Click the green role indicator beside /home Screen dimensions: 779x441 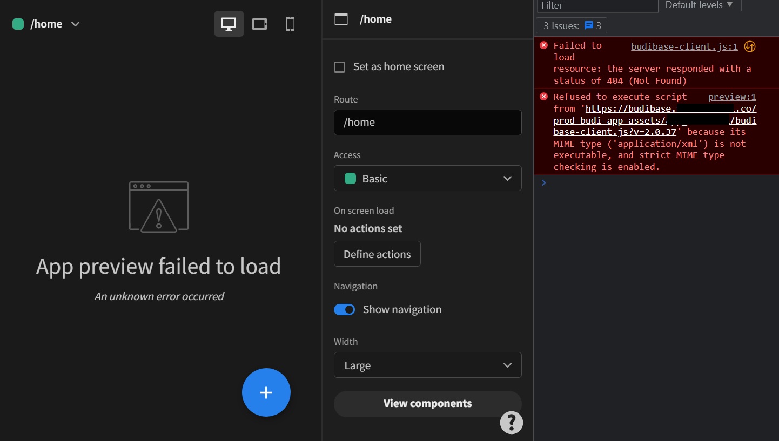18,24
